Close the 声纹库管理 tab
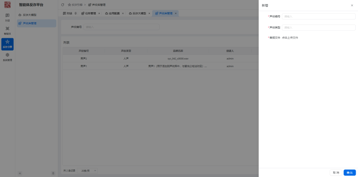The width and height of the screenshot is (358, 177). (175, 14)
